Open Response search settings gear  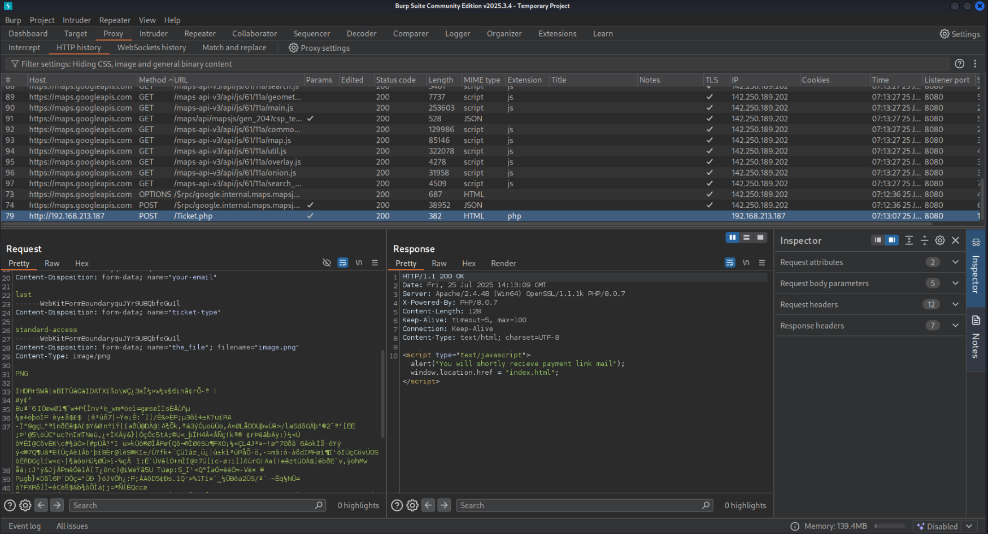(413, 505)
